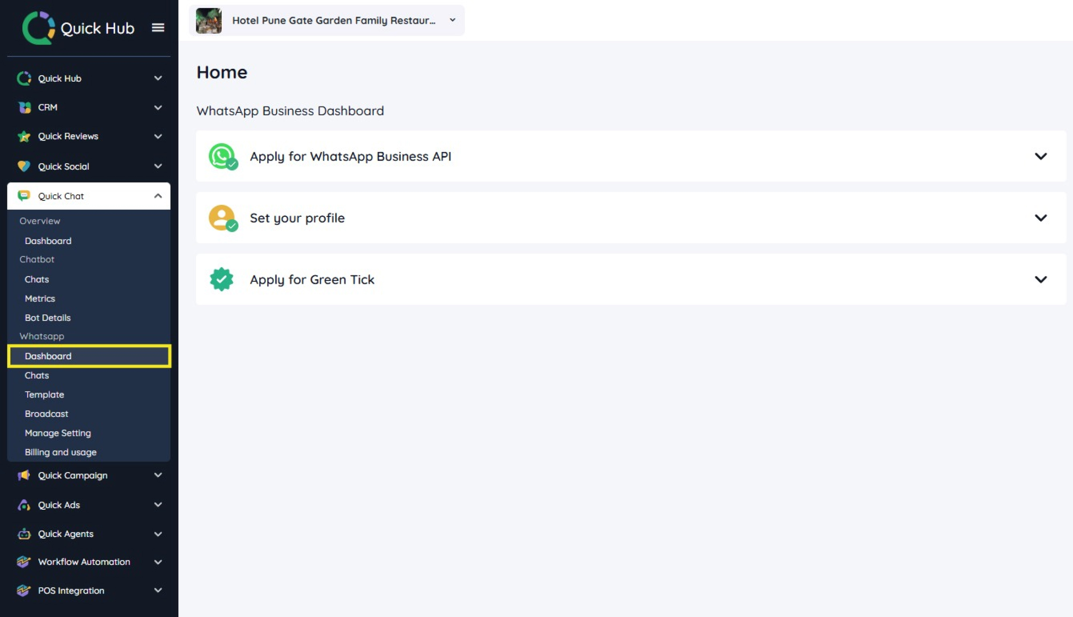Expand the Set your profile section
The height and width of the screenshot is (617, 1073).
pyautogui.click(x=1040, y=218)
